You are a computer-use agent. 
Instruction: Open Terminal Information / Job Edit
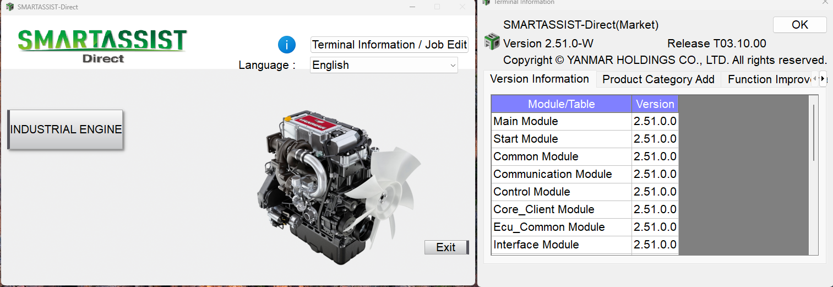click(x=389, y=45)
